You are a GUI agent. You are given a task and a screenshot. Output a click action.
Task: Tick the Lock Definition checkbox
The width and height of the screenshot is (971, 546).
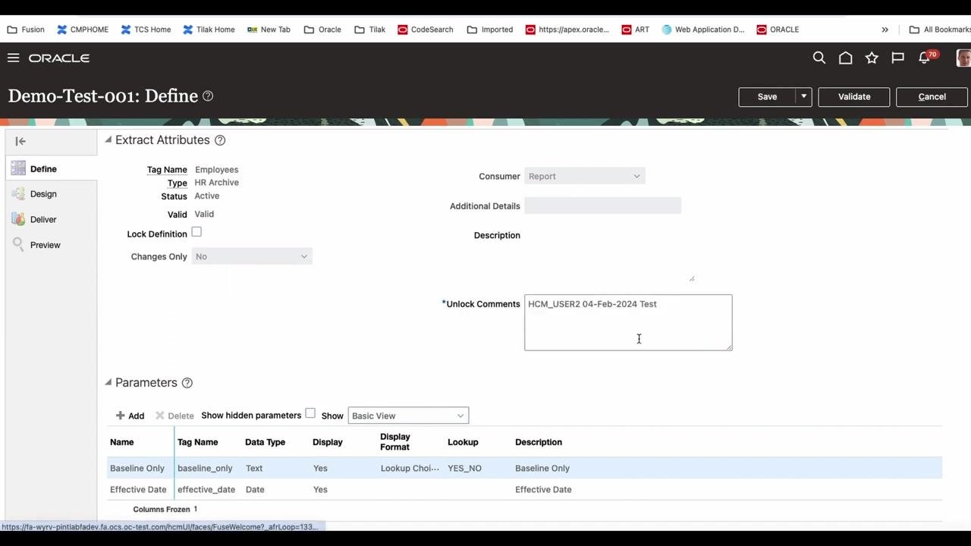(x=196, y=232)
